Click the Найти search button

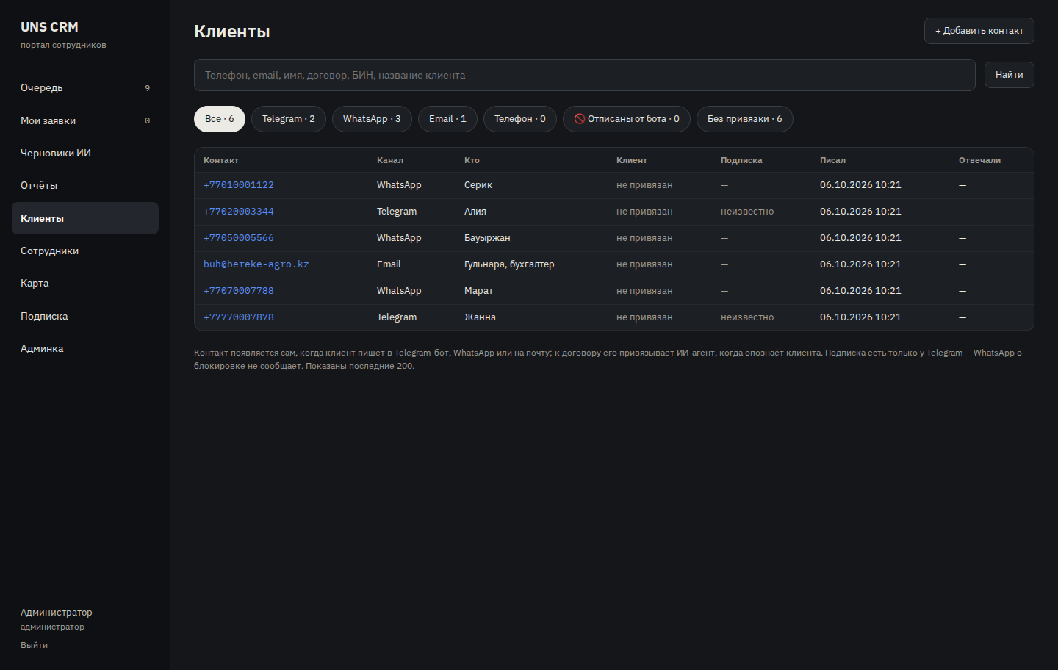click(1009, 75)
